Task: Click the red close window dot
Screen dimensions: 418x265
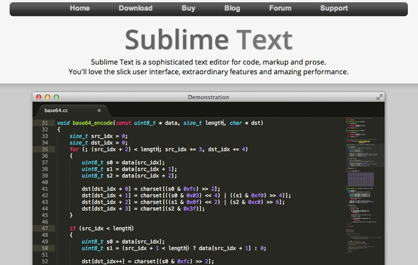Action: tap(39, 97)
